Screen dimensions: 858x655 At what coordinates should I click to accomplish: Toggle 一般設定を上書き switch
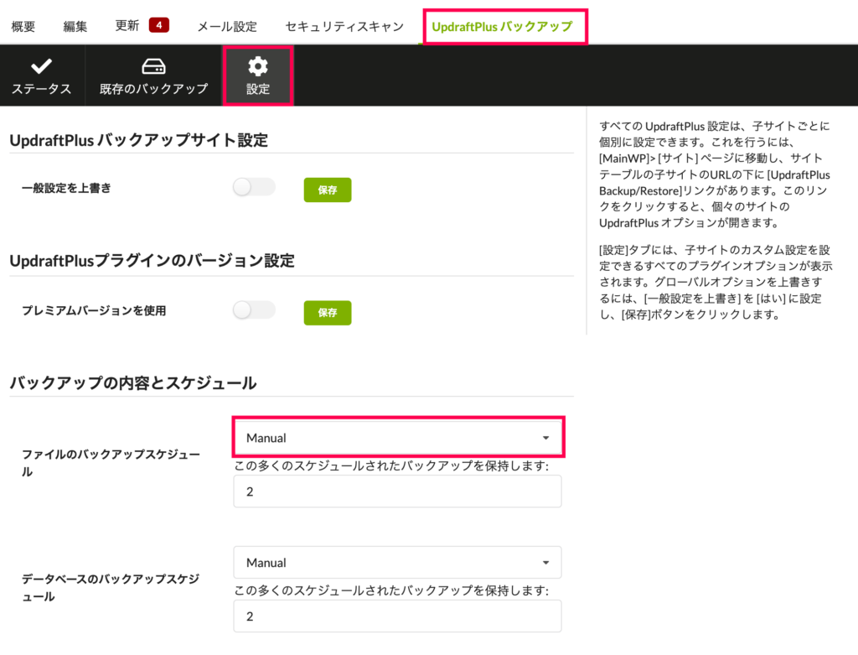(x=253, y=187)
